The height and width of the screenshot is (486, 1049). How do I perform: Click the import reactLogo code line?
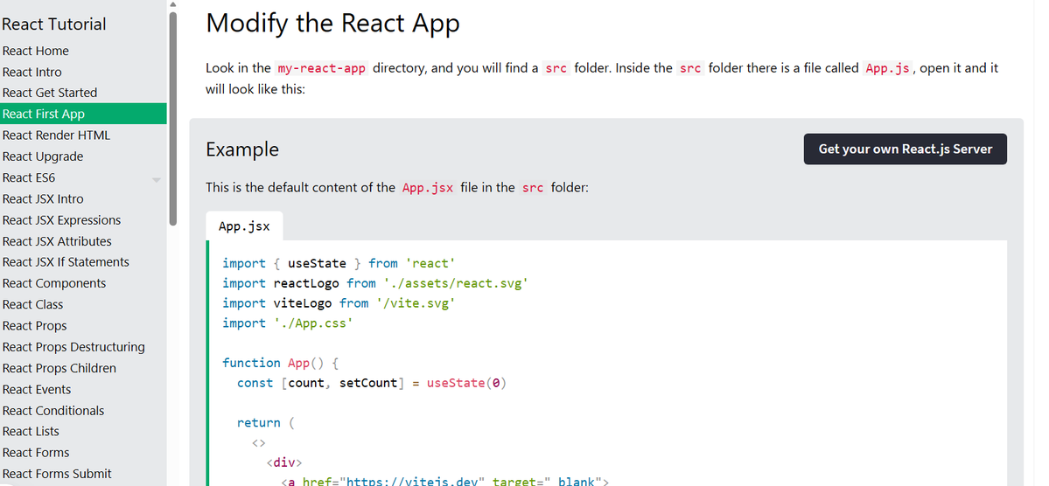click(x=375, y=283)
